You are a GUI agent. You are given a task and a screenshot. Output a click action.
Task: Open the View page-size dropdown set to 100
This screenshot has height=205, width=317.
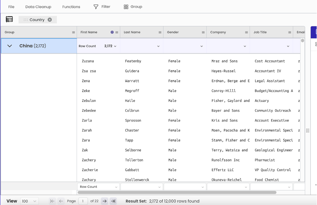click(x=29, y=201)
